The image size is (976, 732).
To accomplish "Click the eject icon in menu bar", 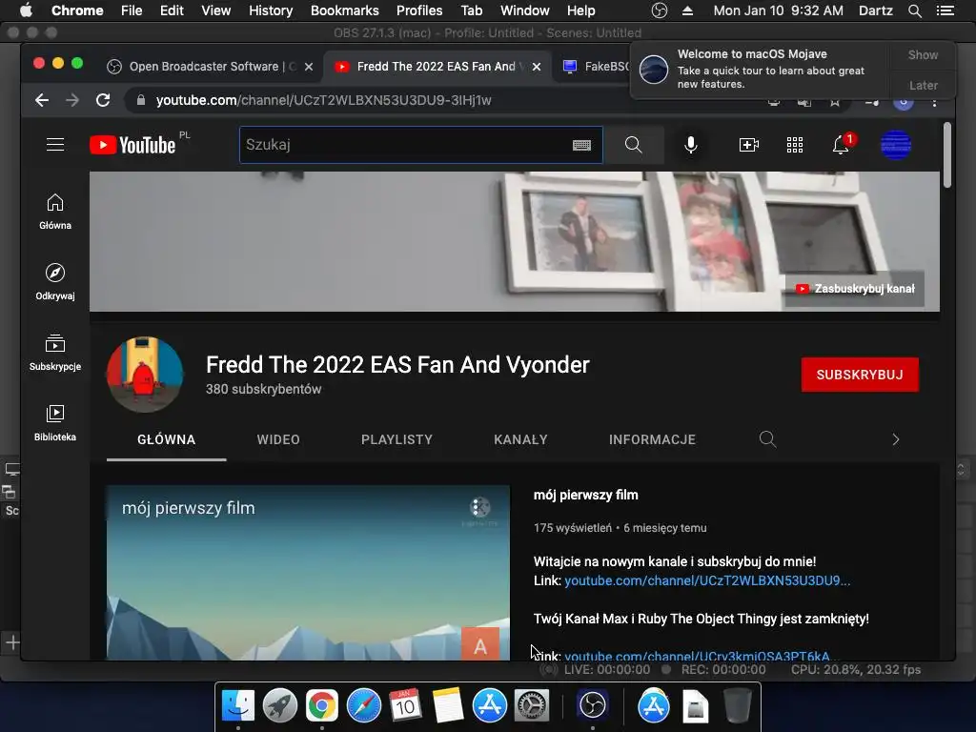I will coord(687,10).
